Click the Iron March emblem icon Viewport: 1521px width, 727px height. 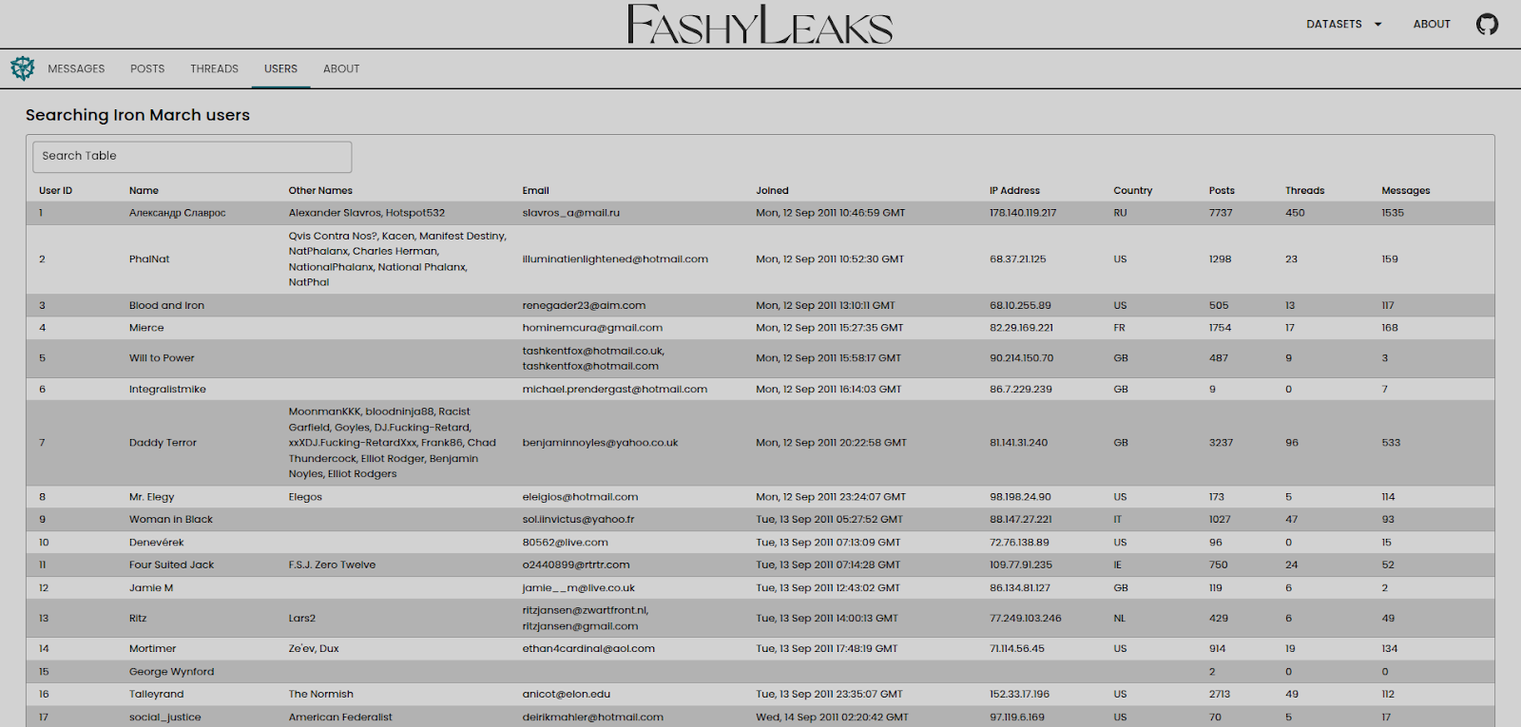[23, 68]
